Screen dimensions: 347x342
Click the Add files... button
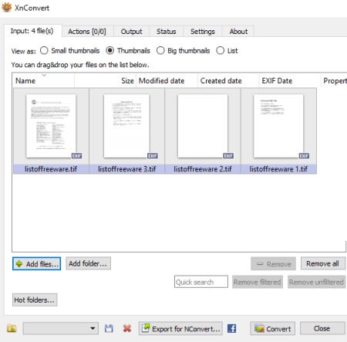click(x=36, y=264)
